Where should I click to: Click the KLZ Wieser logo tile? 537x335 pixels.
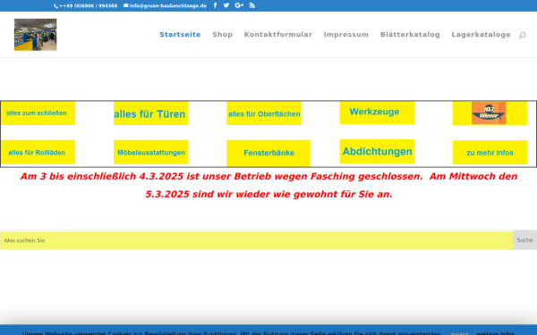pos(490,113)
